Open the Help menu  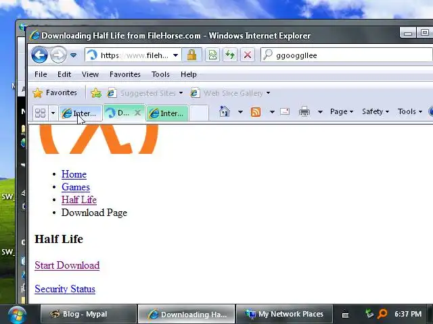189,74
